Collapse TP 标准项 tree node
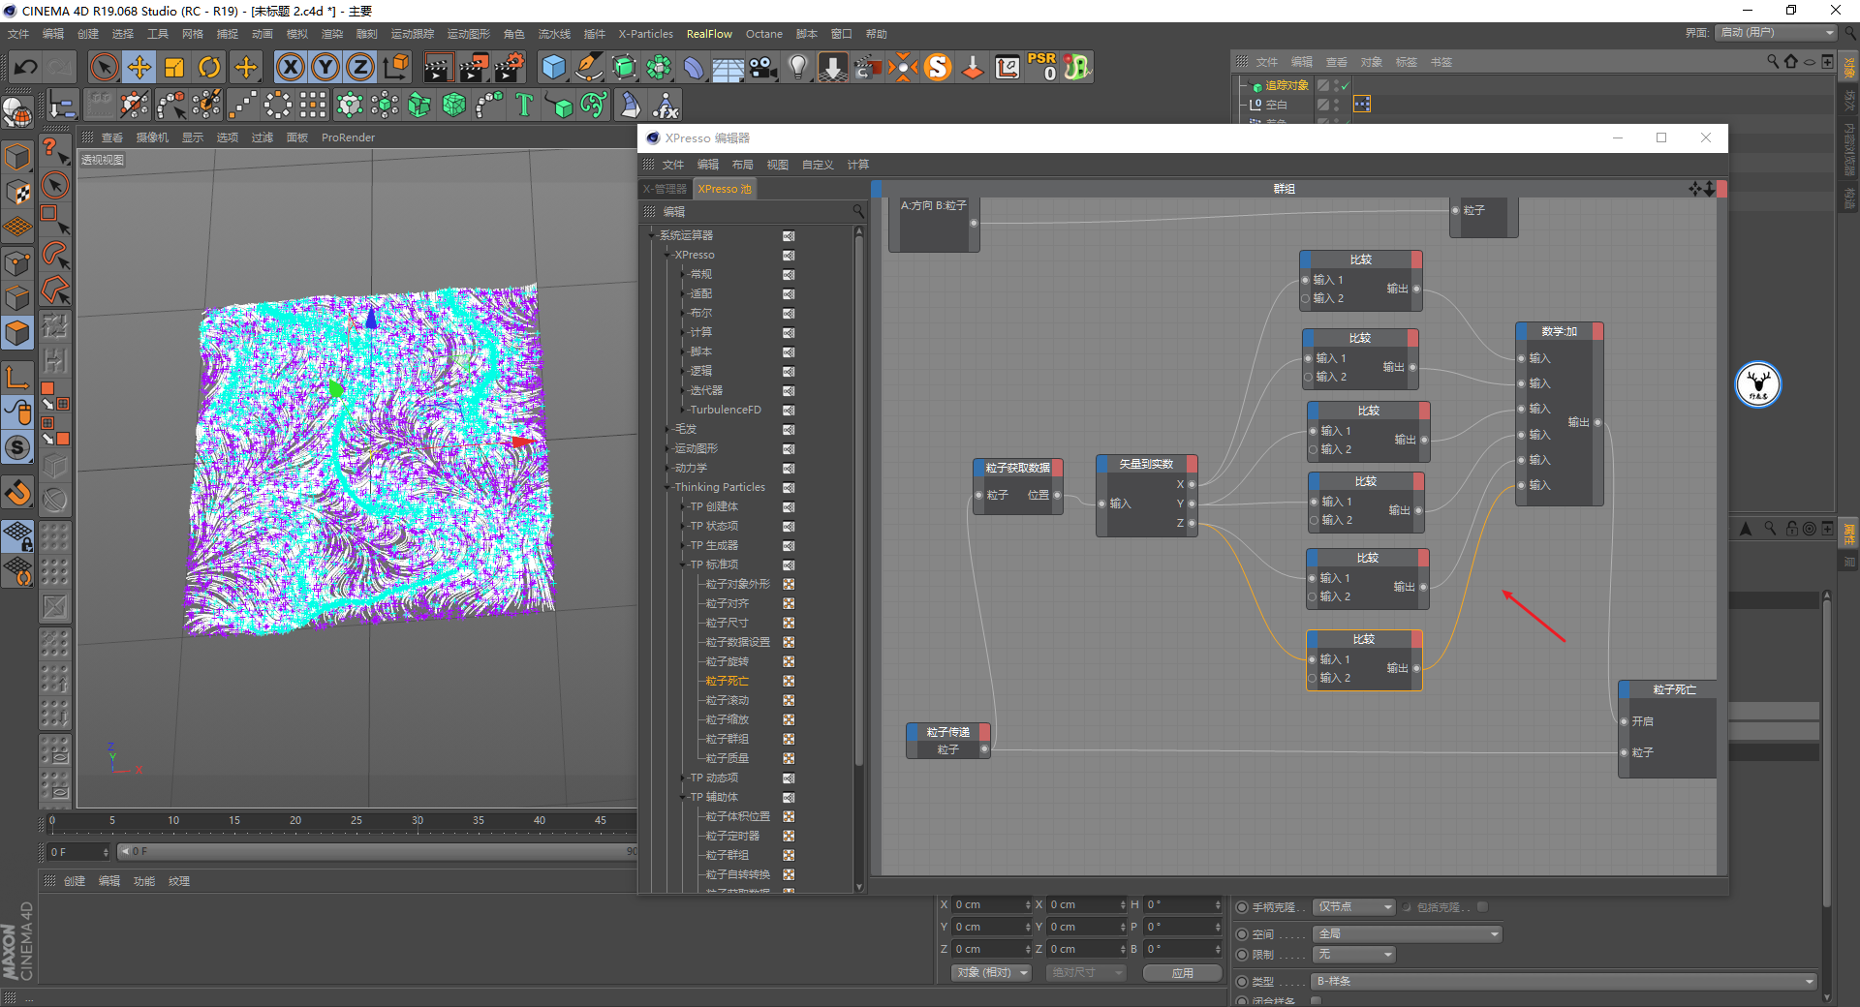 point(683,565)
